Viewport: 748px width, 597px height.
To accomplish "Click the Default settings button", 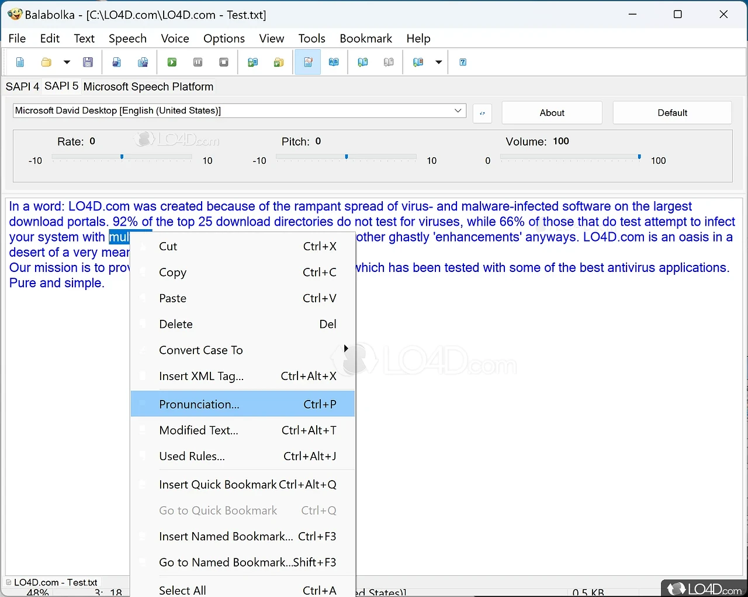I will pyautogui.click(x=672, y=113).
